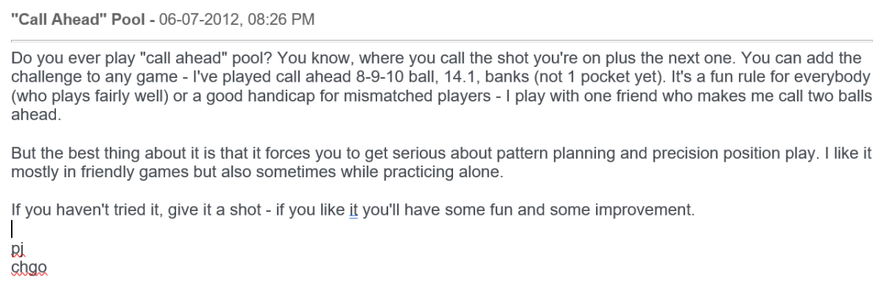Click the date 06-07-2012 in the header
This screenshot has width=884, height=289.
click(186, 20)
